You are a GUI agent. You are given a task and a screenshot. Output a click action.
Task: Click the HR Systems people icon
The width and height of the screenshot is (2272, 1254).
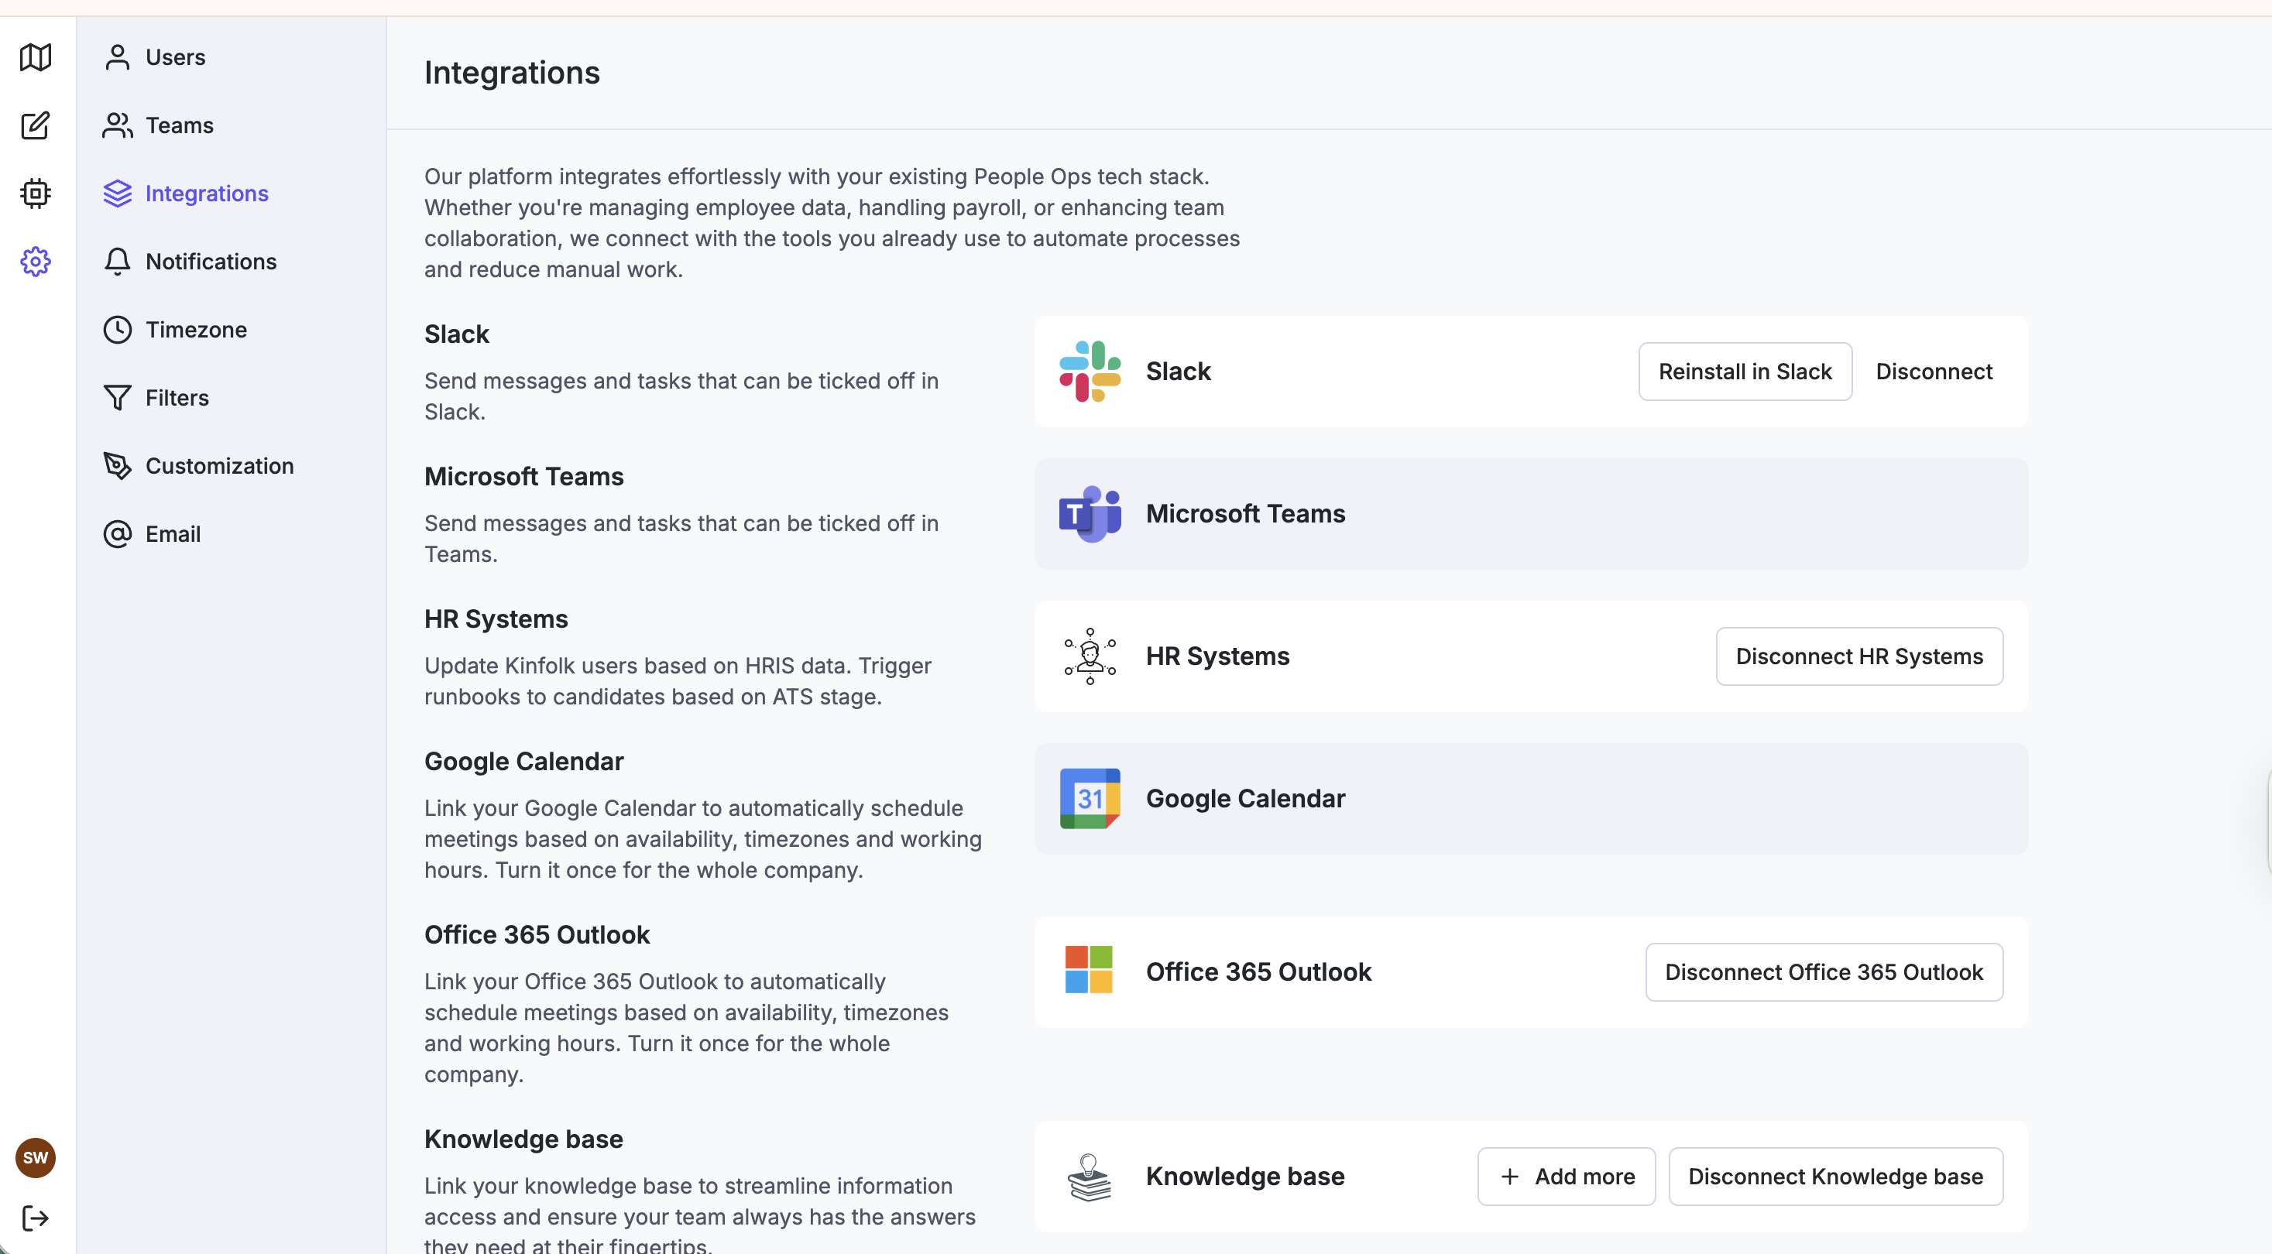click(1090, 656)
